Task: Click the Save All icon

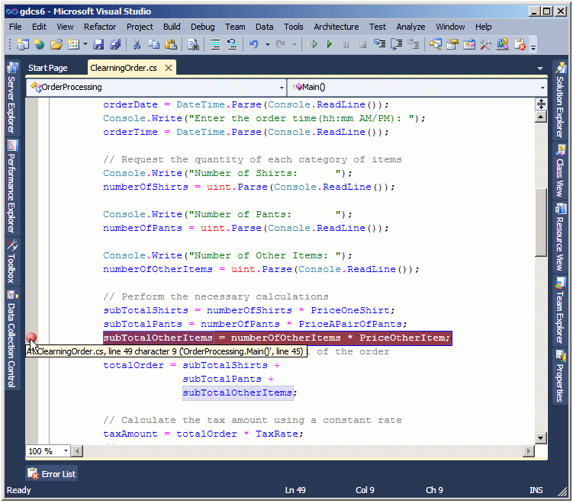Action: click(x=115, y=44)
